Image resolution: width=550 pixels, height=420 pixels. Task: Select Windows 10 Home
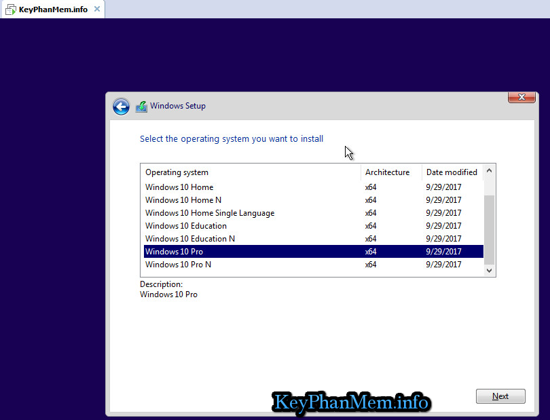click(x=314, y=187)
